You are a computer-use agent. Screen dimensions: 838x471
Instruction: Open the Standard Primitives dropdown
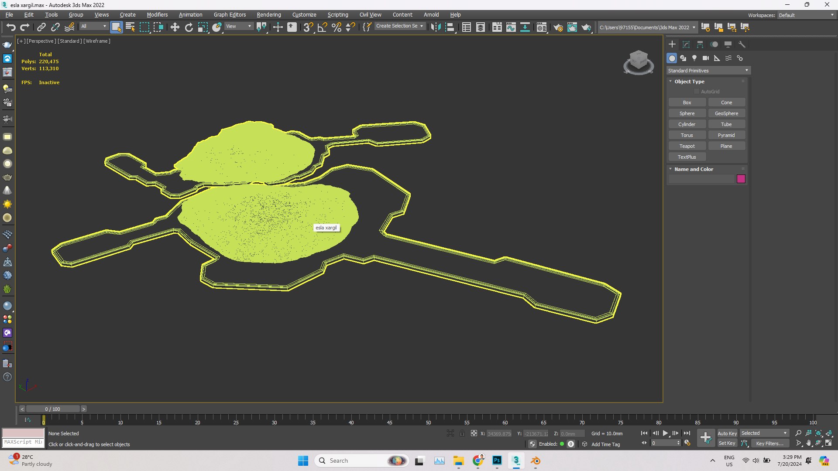[x=708, y=71]
